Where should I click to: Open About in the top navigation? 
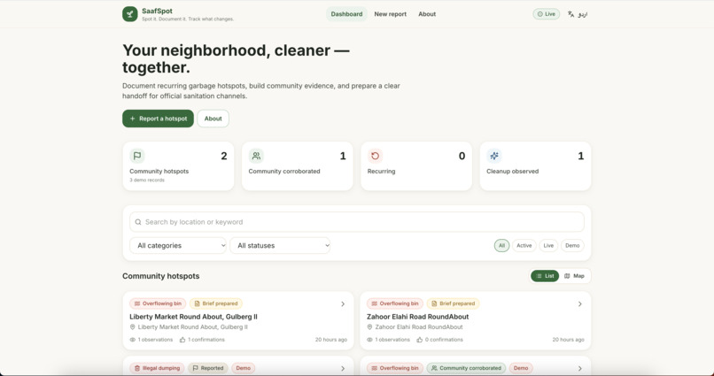tap(427, 14)
